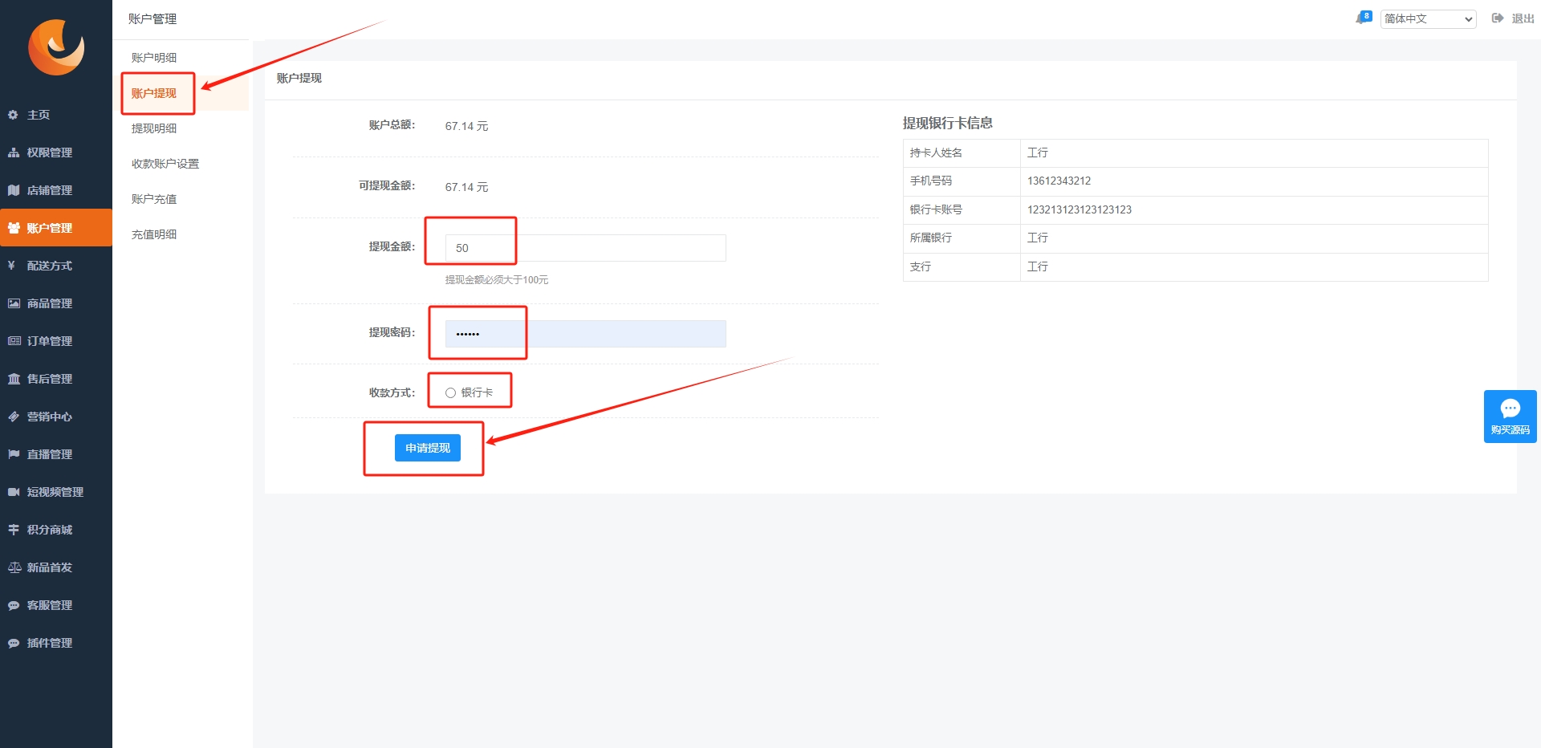1541x748 pixels.
Task: Open 客服管理 in sidebar
Action: (50, 605)
